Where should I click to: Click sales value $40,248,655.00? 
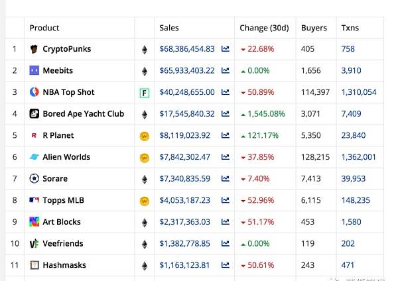(x=187, y=92)
